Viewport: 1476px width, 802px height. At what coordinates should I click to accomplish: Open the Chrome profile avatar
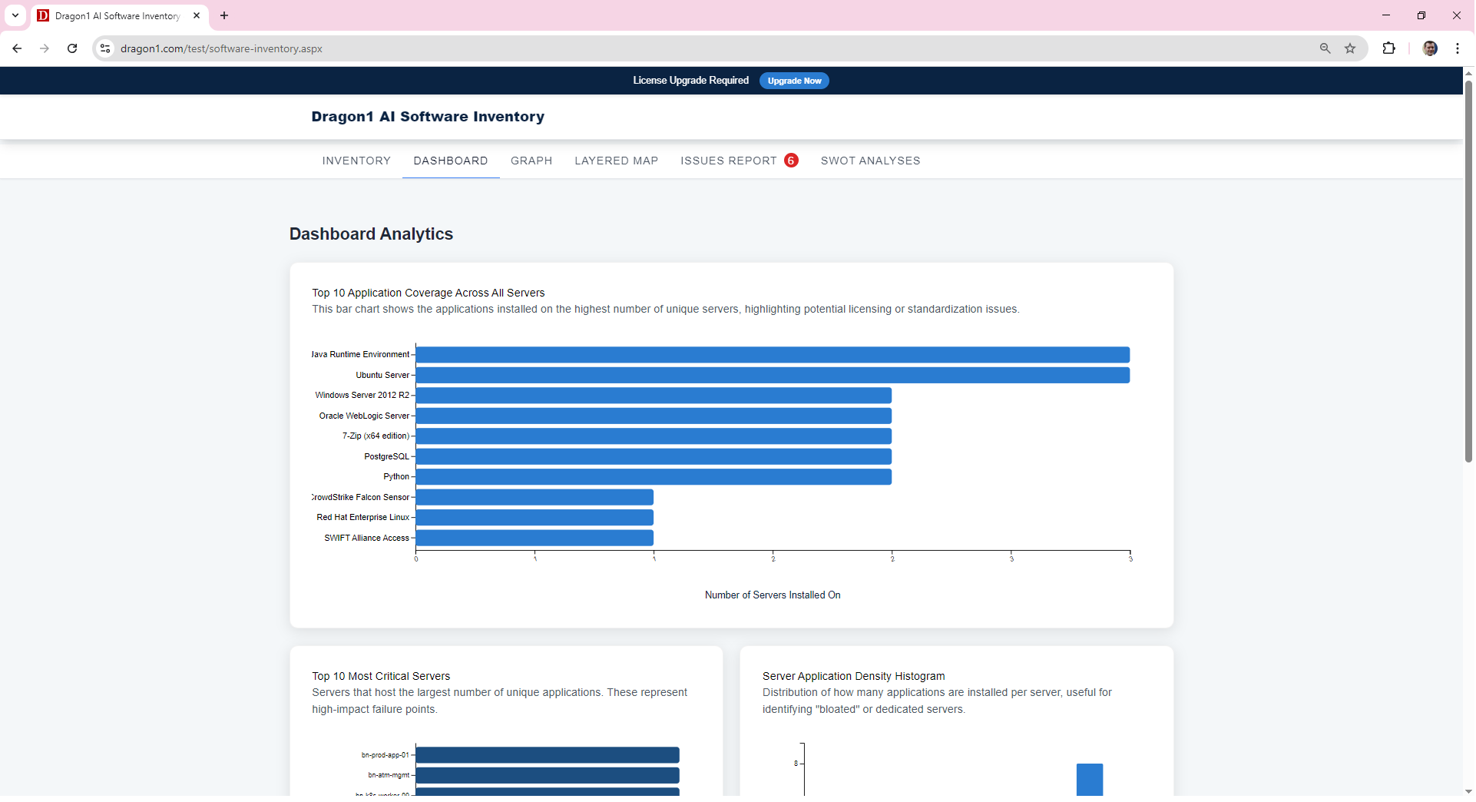pos(1430,48)
